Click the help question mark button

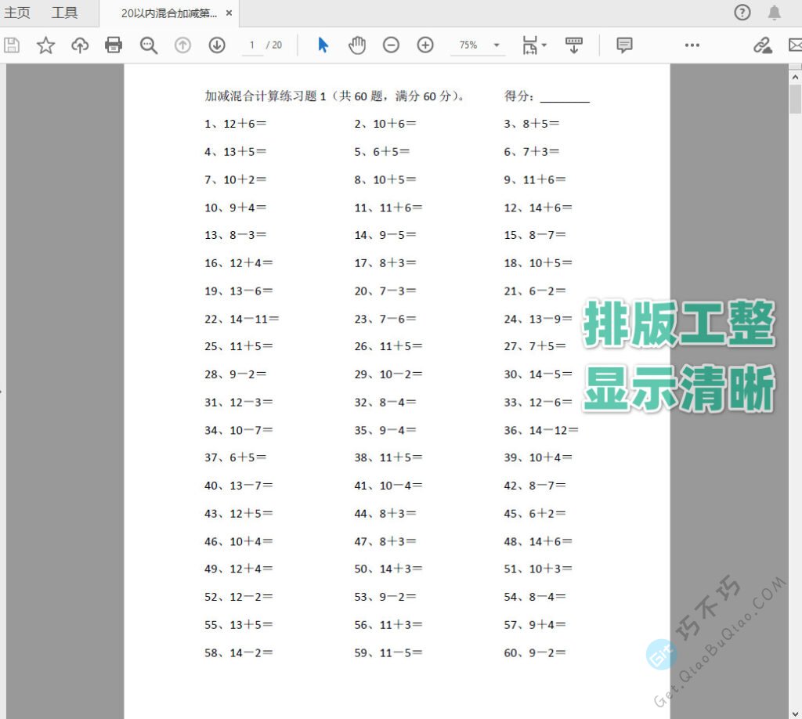tap(742, 13)
